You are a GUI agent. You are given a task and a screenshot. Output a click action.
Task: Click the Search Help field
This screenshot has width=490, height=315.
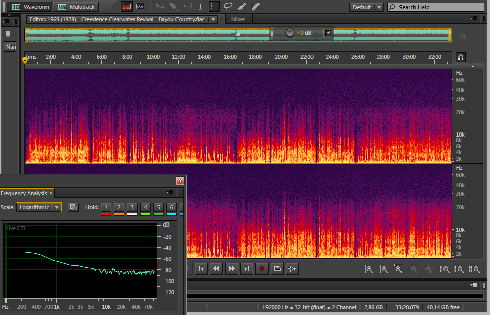click(x=436, y=7)
